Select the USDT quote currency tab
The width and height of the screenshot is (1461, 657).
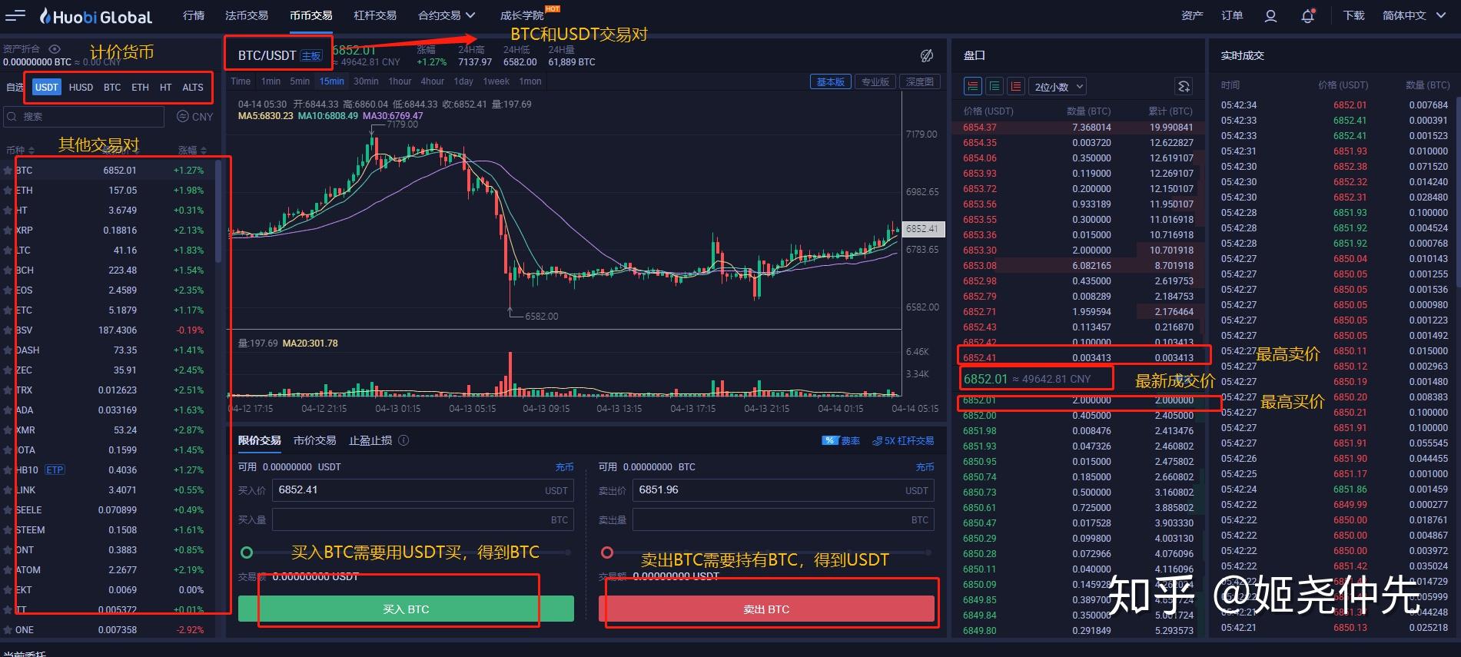[x=47, y=88]
